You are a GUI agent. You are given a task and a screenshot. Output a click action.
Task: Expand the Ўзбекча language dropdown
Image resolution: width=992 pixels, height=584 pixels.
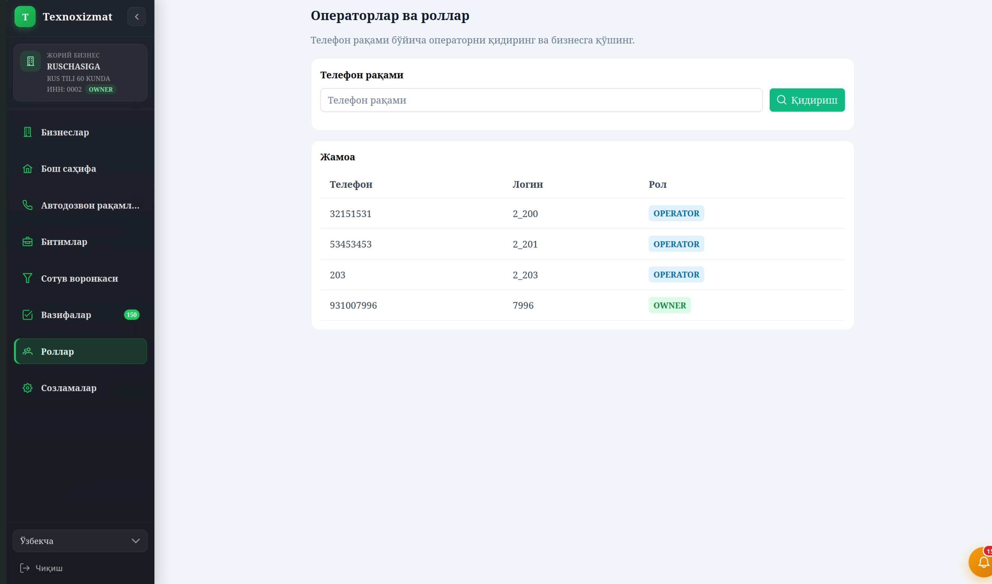pos(80,541)
